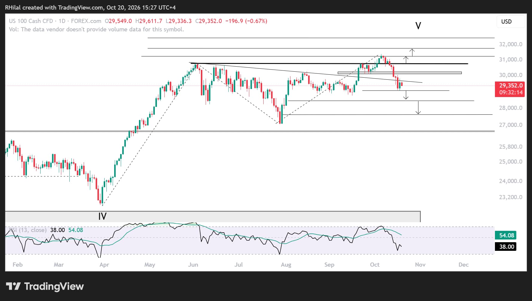This screenshot has height=301, width=532.
Task: Click the Dec label on time axis
Action: click(464, 265)
